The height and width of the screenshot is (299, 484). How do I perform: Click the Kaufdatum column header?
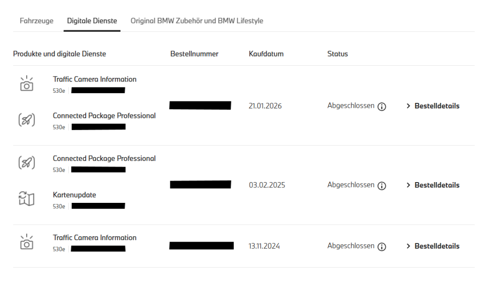point(266,54)
